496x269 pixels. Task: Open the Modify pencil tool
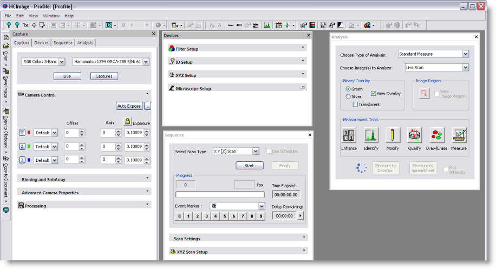point(393,135)
